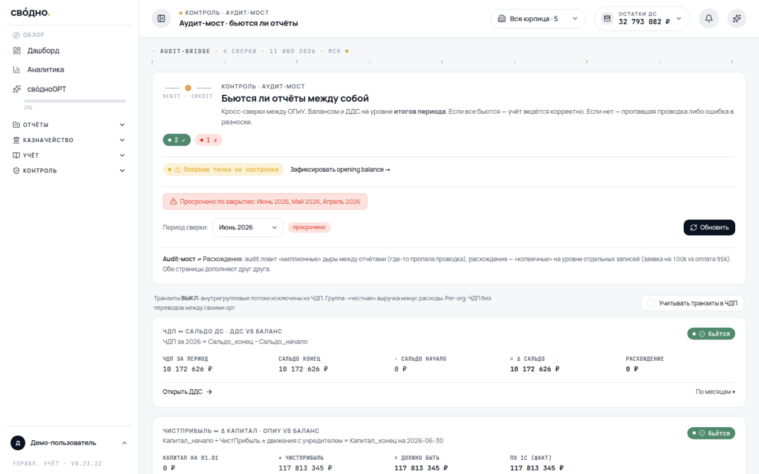This screenshot has width=759, height=474.
Task: Click the sparkle AI assistant icon in header
Action: pyautogui.click(x=737, y=19)
